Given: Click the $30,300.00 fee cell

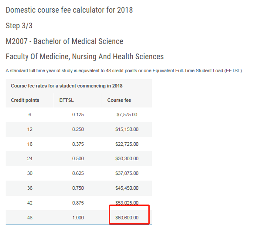Looking at the screenshot, I should (127, 158).
